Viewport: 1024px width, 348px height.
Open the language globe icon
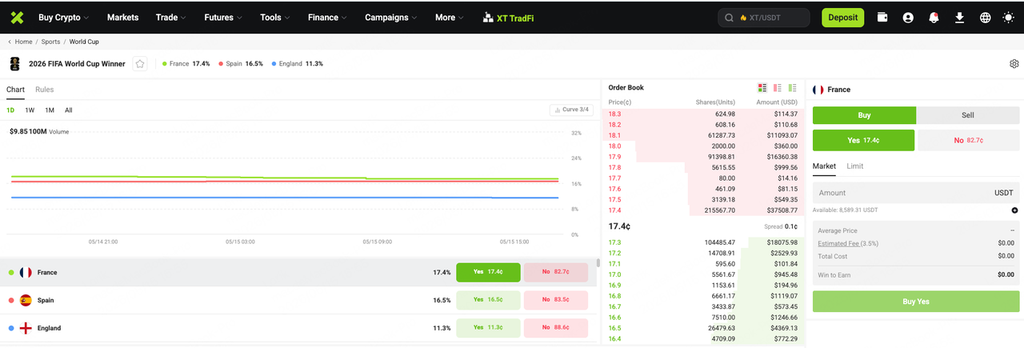pyautogui.click(x=985, y=18)
